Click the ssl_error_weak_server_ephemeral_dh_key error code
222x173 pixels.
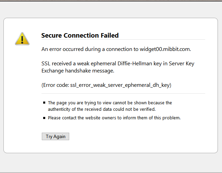[120, 85]
